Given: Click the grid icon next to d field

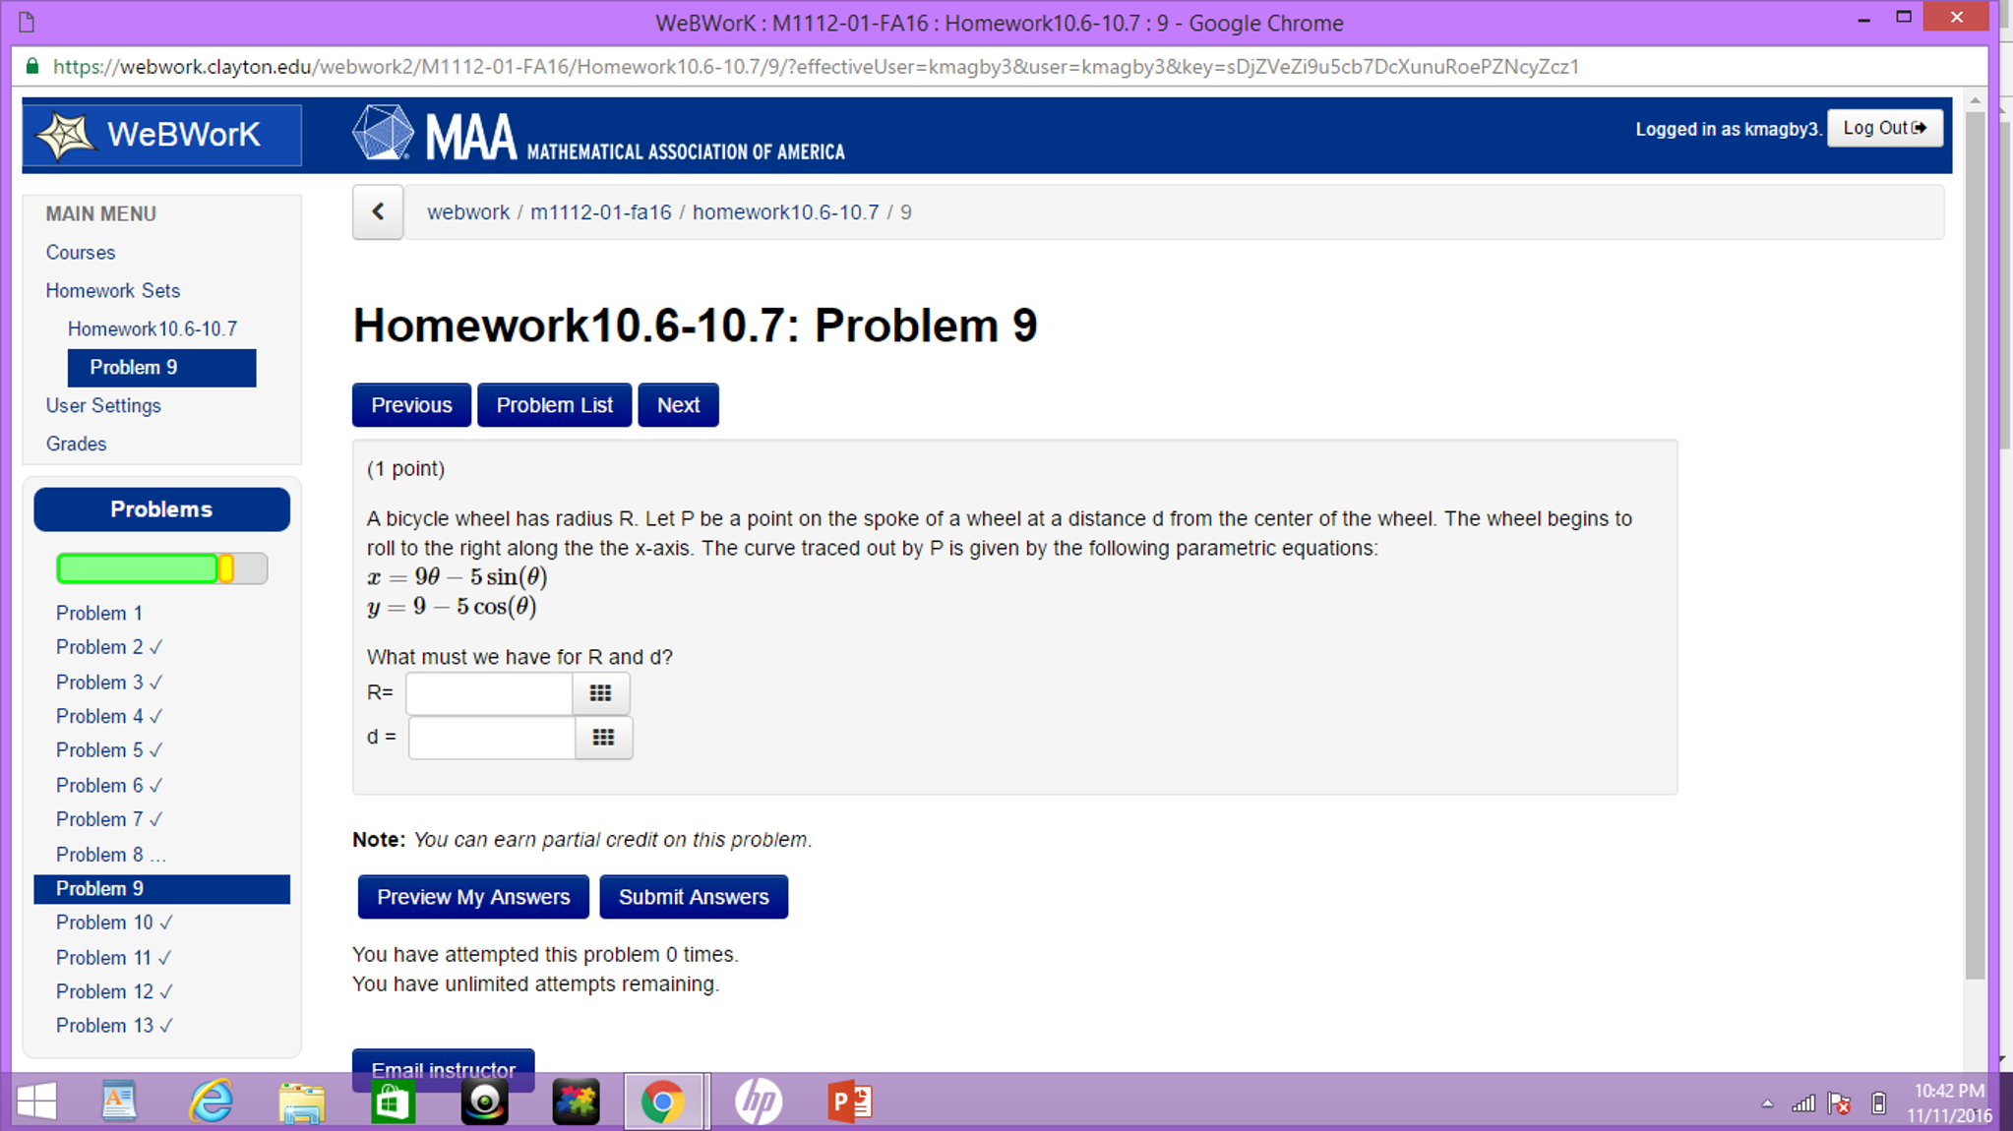Looking at the screenshot, I should 601,736.
